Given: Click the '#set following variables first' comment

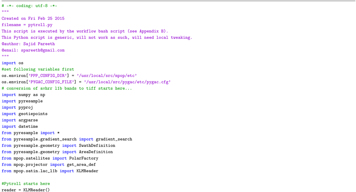Looking at the screenshot, I should [38, 69].
